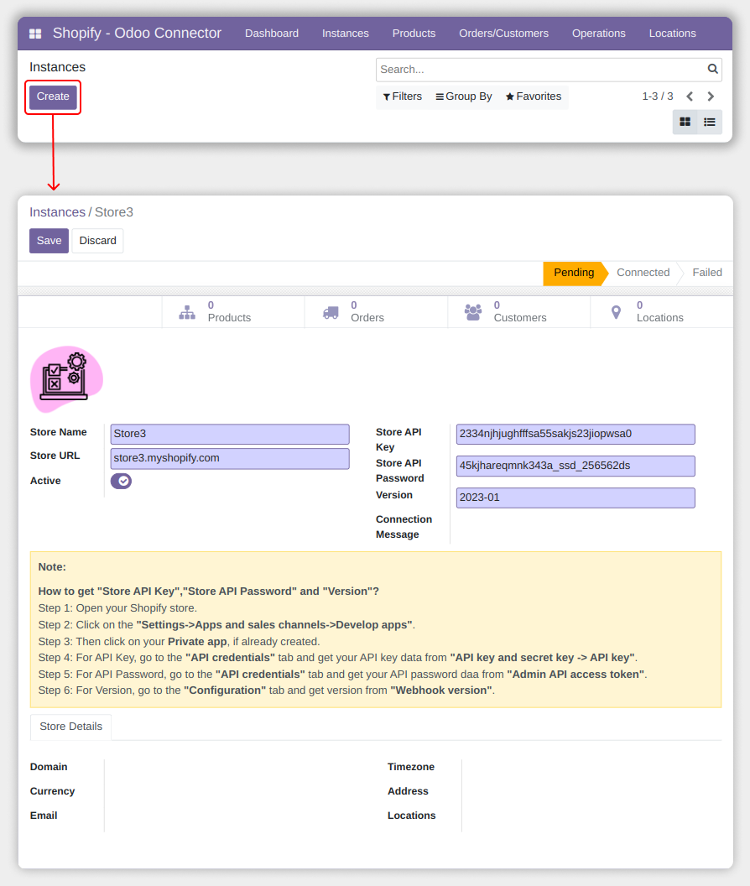The width and height of the screenshot is (750, 886).
Task: Open Products menu in top bar
Action: coord(414,34)
